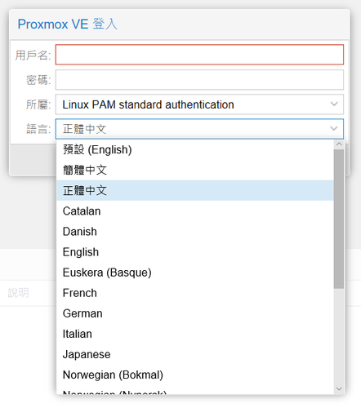The width and height of the screenshot is (361, 408).
Task: Choose Euskera (Basque) language option
Action: [195, 273]
